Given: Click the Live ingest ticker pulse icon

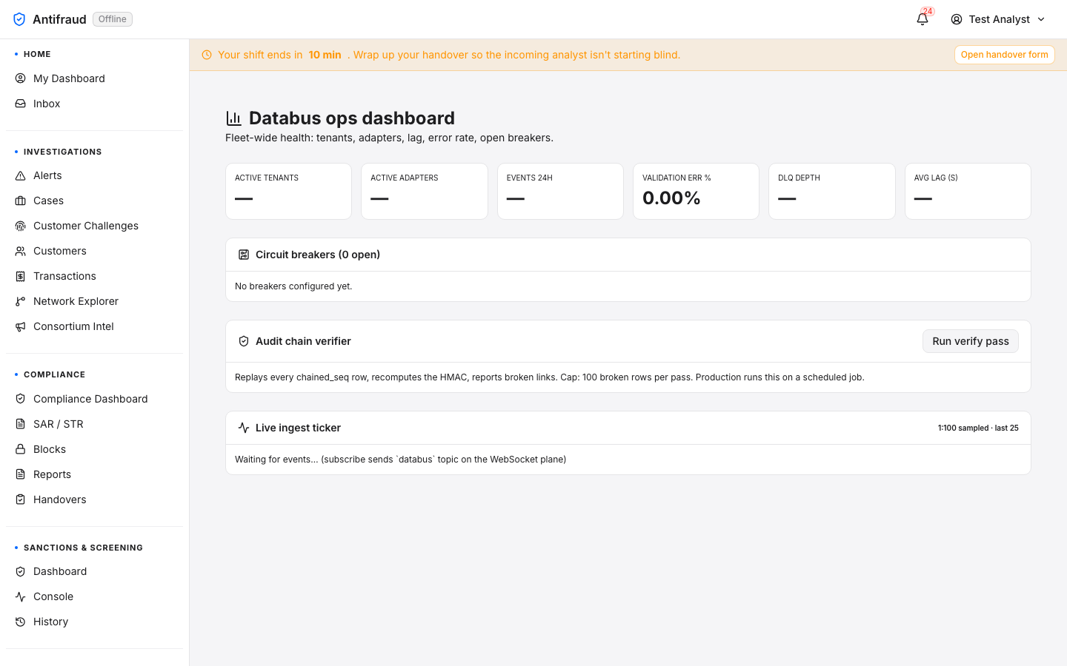Looking at the screenshot, I should click(244, 428).
